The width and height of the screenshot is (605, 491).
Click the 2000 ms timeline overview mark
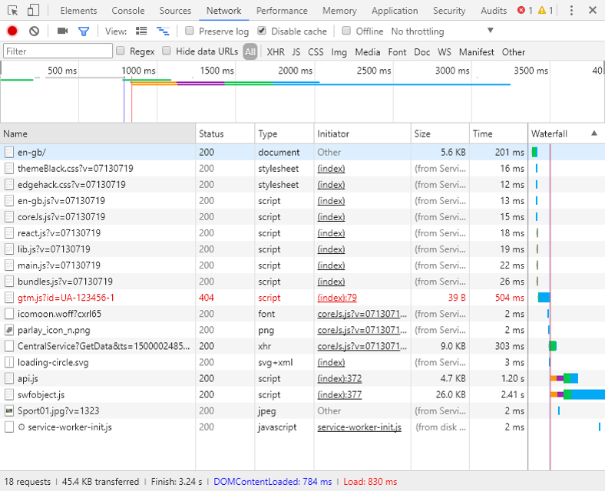[296, 71]
